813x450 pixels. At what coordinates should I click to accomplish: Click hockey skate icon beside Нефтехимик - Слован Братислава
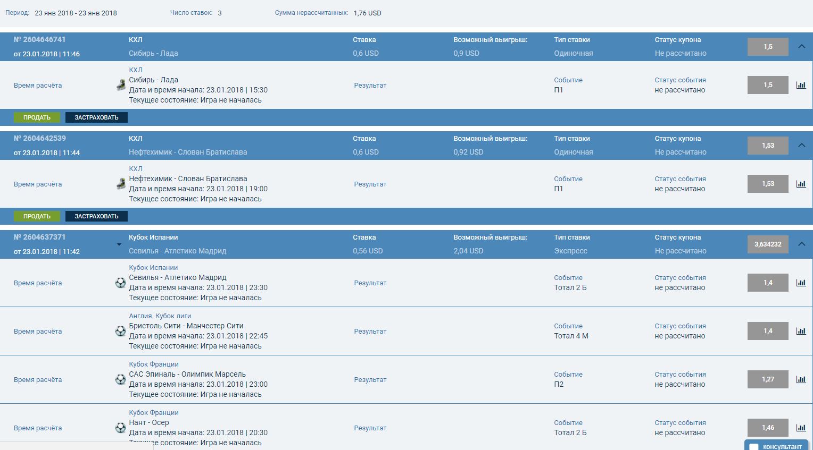pyautogui.click(x=121, y=184)
